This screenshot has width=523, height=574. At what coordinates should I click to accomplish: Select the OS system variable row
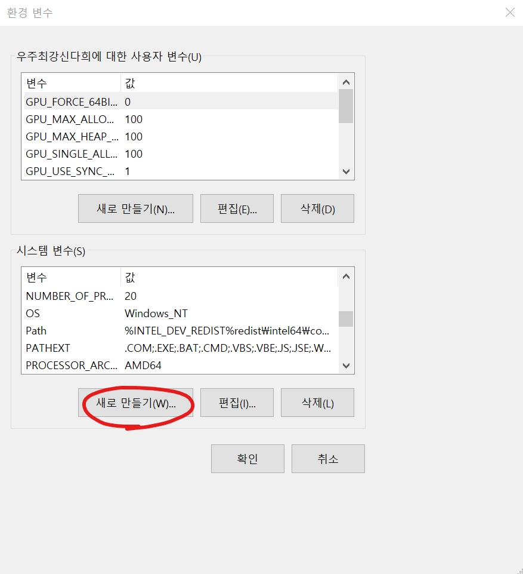click(x=181, y=314)
